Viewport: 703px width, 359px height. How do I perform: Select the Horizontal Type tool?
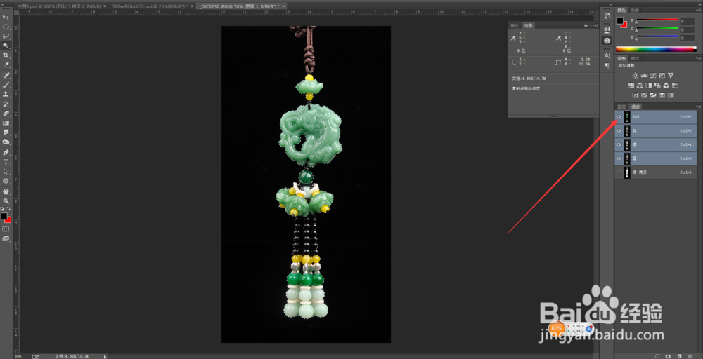(x=6, y=162)
